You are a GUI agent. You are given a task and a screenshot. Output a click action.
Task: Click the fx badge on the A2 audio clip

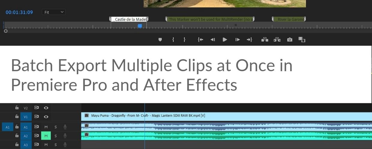pyautogui.click(x=87, y=135)
